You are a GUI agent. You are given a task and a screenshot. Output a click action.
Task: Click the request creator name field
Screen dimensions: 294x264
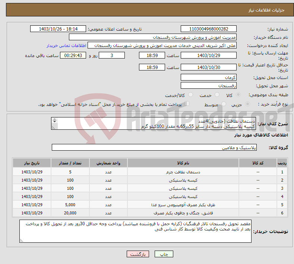(162, 45)
